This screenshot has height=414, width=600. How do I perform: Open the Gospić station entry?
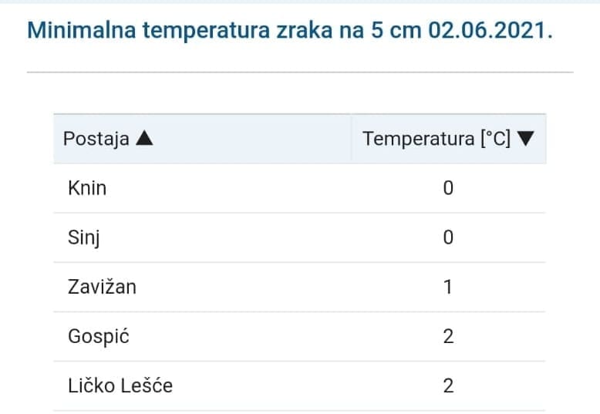(97, 336)
